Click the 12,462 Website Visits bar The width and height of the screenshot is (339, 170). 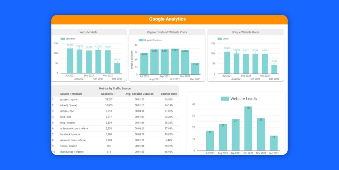click(70, 61)
